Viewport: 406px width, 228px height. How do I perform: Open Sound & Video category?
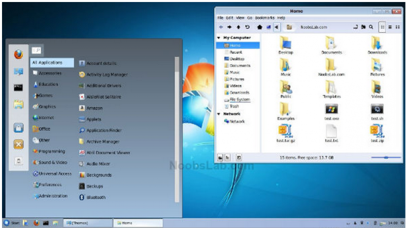click(50, 162)
